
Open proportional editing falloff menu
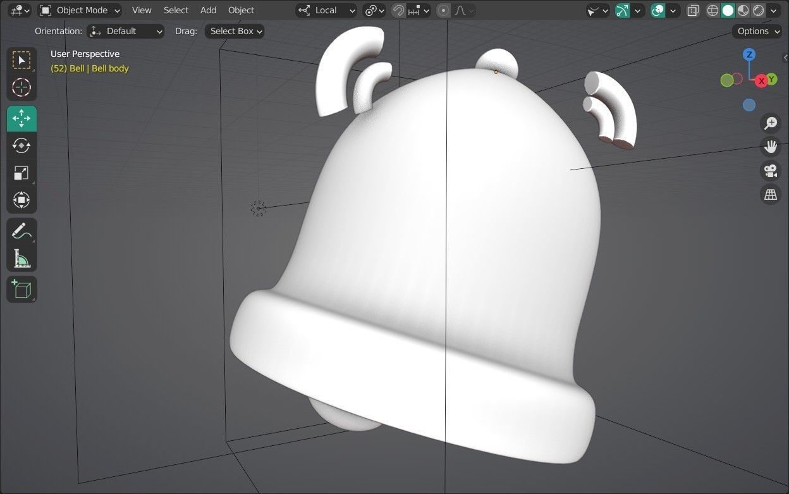(464, 10)
